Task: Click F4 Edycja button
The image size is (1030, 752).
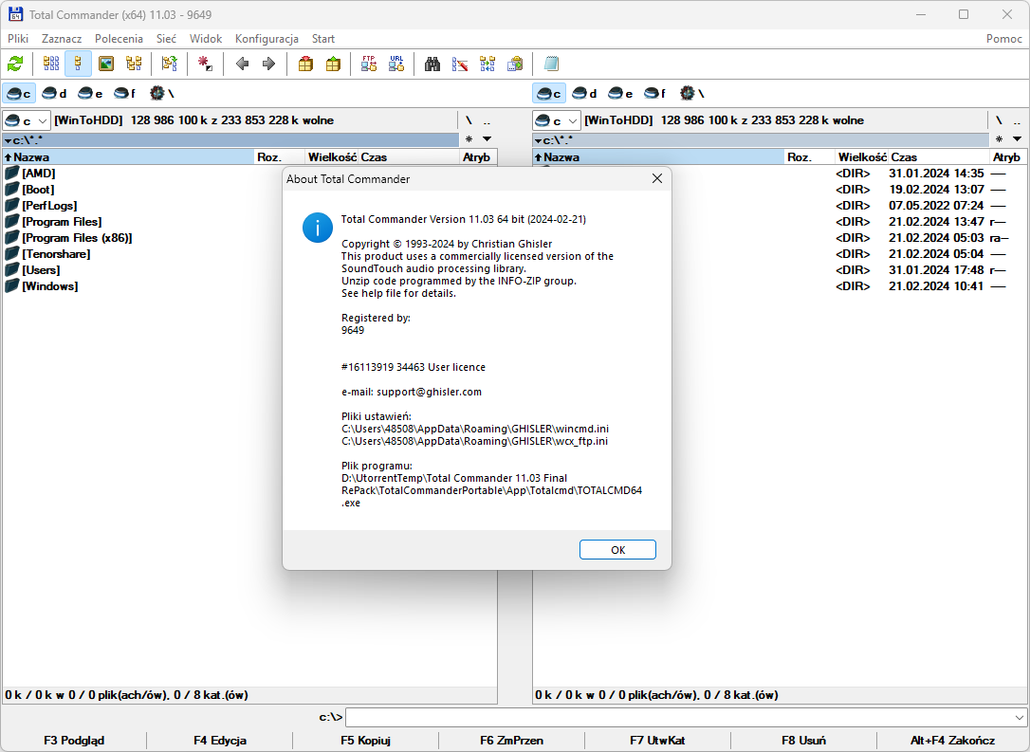Action: [x=220, y=741]
